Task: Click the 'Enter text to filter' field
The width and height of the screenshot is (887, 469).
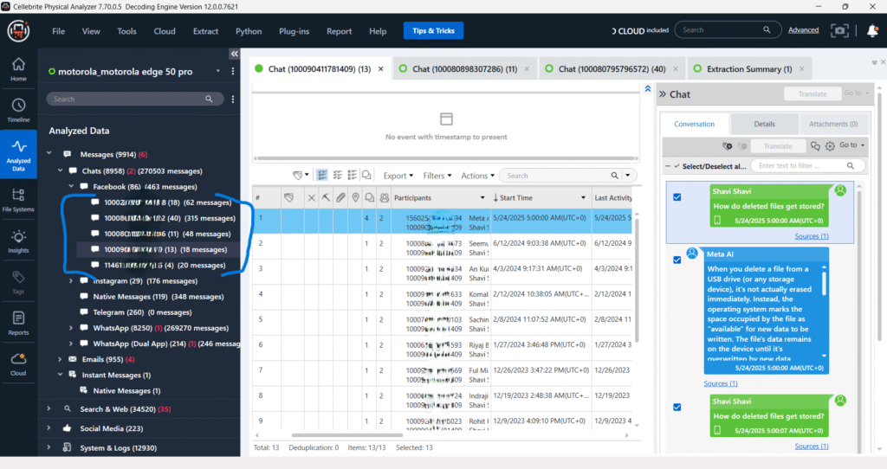Action: 807,165
